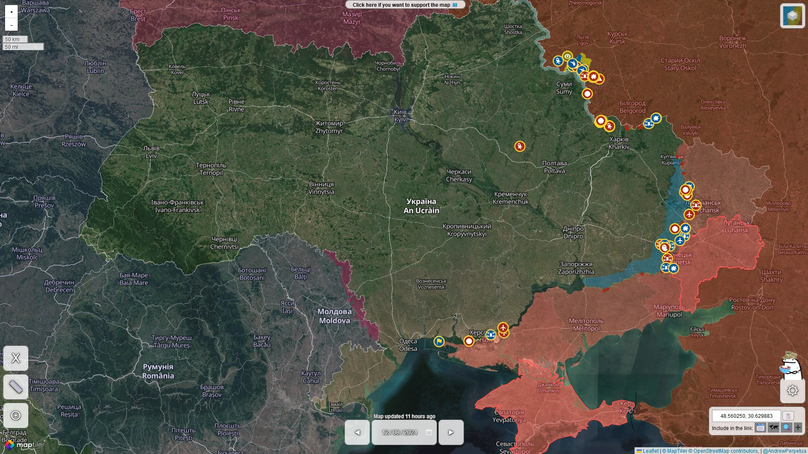Click the support the map banner
Screen dimensions: 808x454
[x=405, y=5]
